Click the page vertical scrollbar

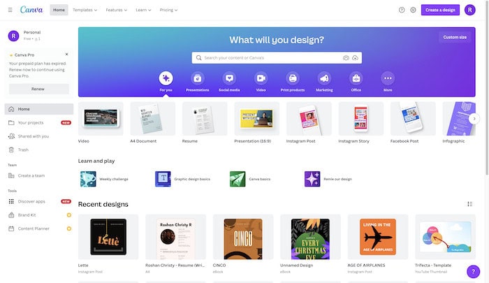click(487, 87)
